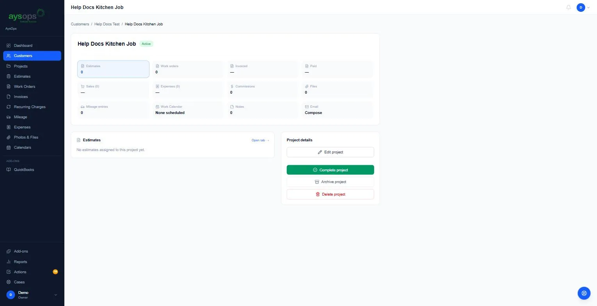Open Calendars in sidebar
This screenshot has width=597, height=306.
(32, 147)
